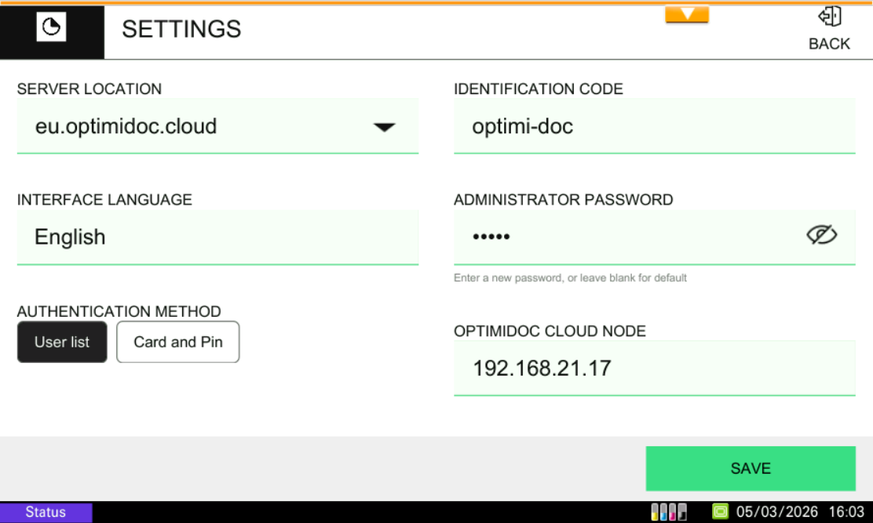Click the date and time display
The width and height of the screenshot is (873, 523).
coord(799,512)
